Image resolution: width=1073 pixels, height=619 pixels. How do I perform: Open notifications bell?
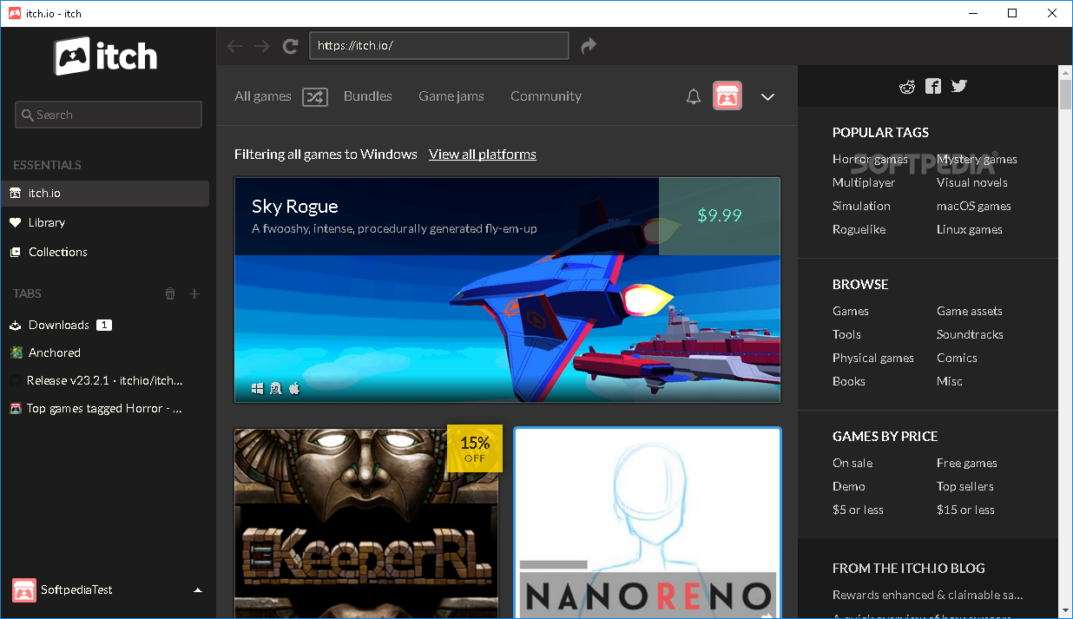(693, 96)
